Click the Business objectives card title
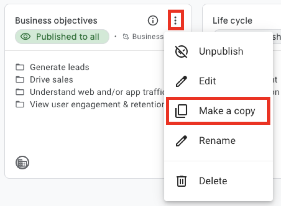This screenshot has width=281, height=206. coord(56,20)
